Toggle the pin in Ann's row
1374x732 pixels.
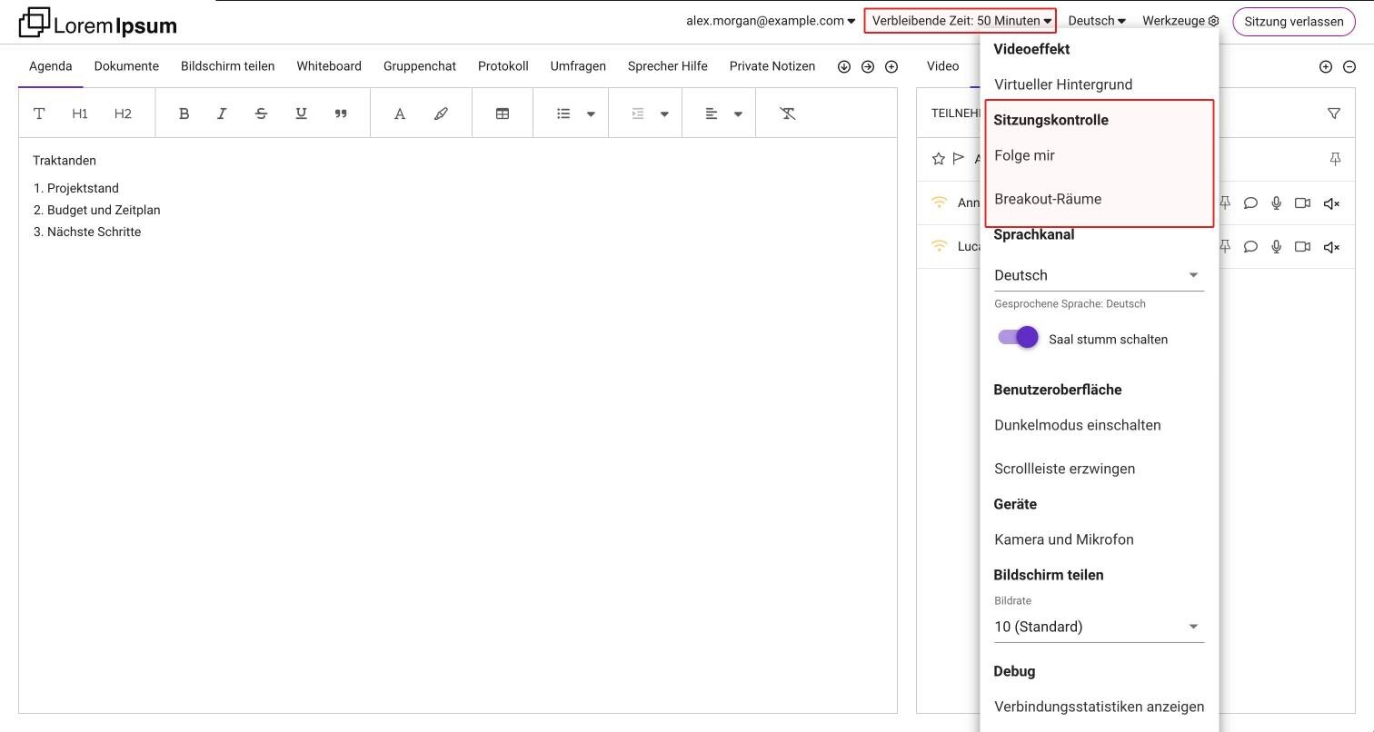(1225, 203)
